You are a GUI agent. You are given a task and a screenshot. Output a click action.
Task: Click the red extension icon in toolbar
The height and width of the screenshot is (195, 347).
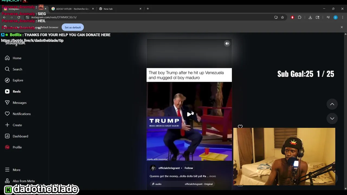pyautogui.click(x=292, y=17)
